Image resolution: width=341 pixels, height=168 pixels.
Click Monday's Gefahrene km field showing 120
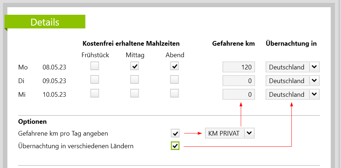239,67
